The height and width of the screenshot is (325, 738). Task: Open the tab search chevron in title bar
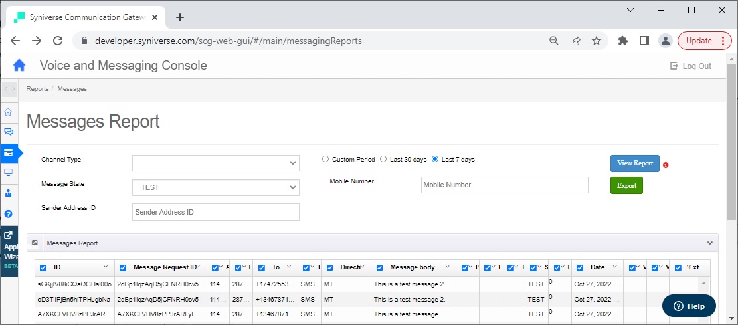(630, 10)
